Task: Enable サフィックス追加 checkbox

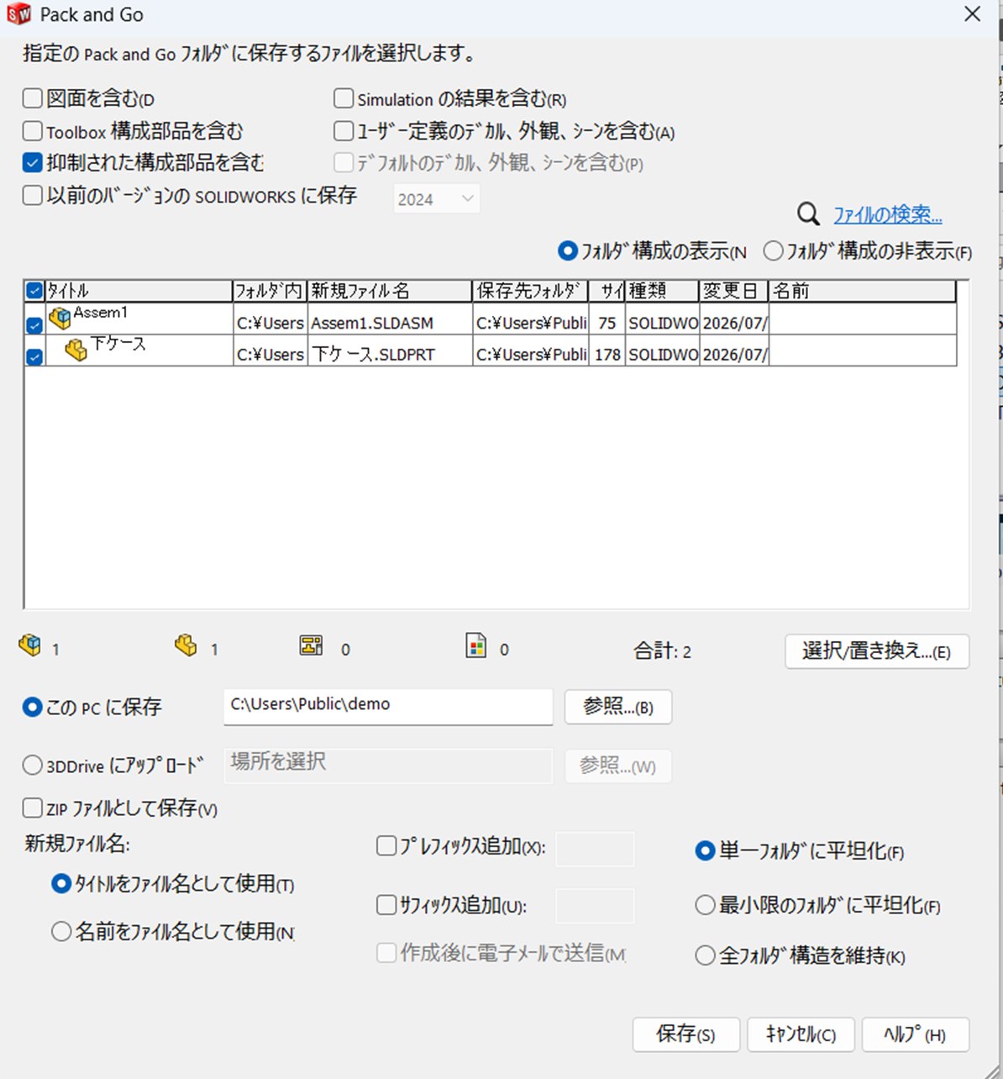Action: (x=386, y=904)
